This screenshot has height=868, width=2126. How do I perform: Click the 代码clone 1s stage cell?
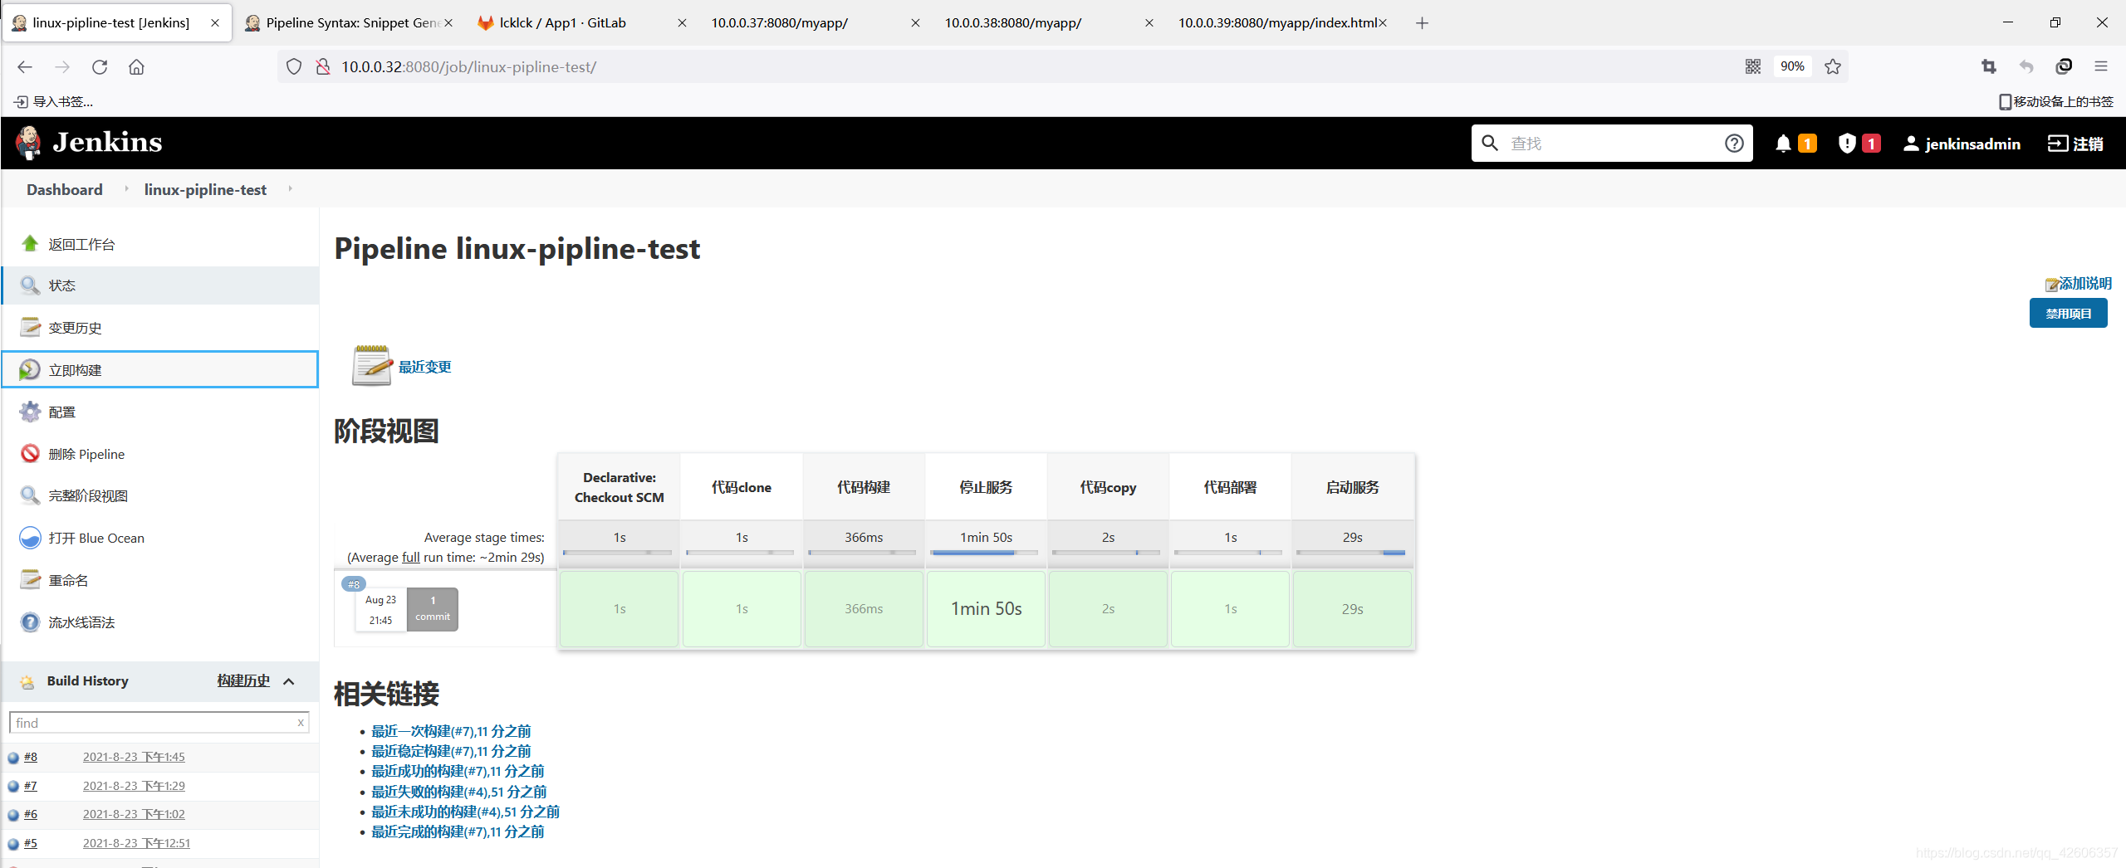742,609
